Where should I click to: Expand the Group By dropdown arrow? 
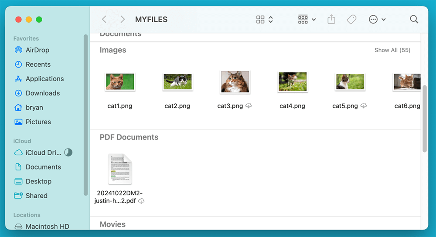tap(314, 20)
